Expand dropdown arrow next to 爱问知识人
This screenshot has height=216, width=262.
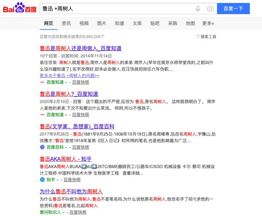pyautogui.click(x=63, y=213)
